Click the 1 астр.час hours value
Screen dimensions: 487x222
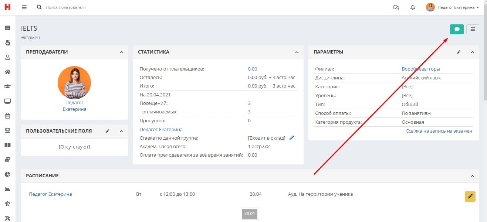point(259,147)
